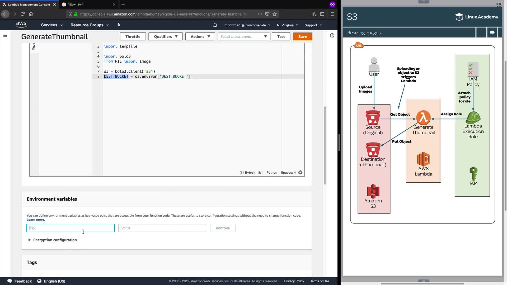Open the AWS notifications bell
The image size is (507, 285).
point(215,25)
